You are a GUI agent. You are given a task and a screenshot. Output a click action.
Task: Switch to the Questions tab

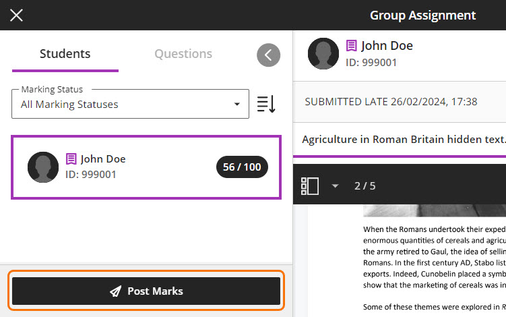183,54
